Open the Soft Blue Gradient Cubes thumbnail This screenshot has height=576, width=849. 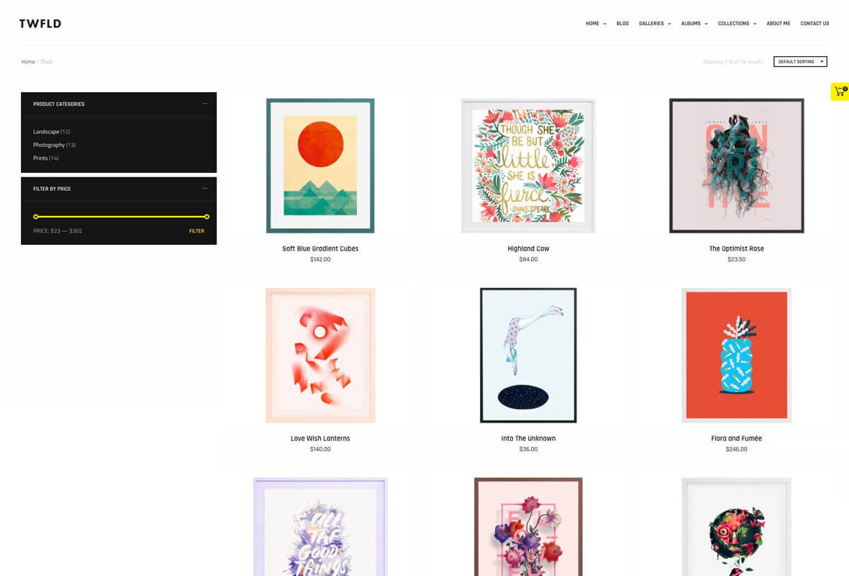(x=320, y=166)
